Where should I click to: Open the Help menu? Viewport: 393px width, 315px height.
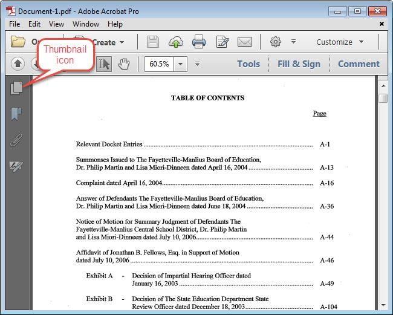click(115, 24)
